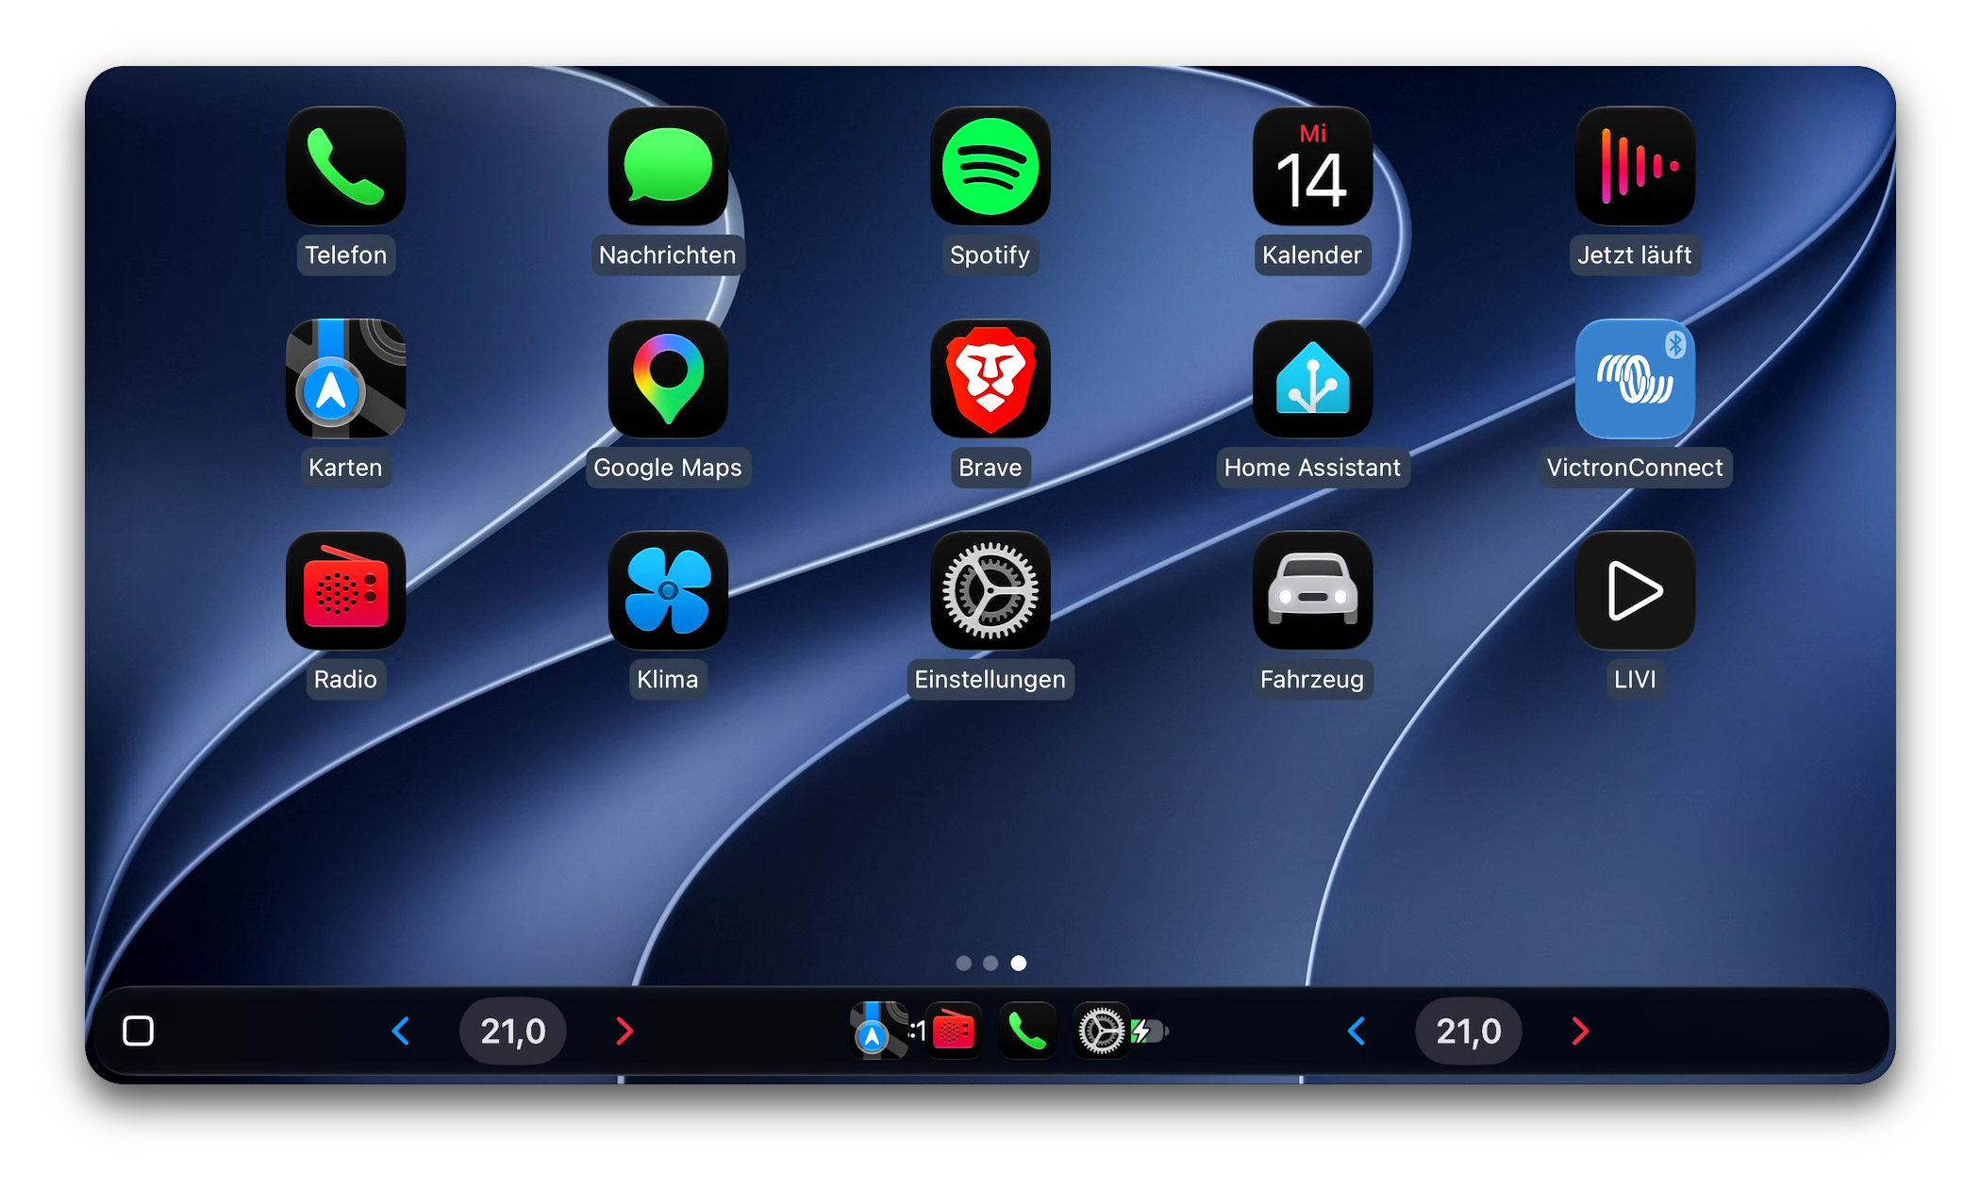Open the Jetzt läuft now playing app
Image resolution: width=1981 pixels, height=1188 pixels.
(1635, 166)
